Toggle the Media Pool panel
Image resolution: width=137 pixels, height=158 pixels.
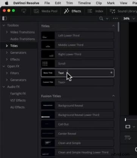(45, 11)
